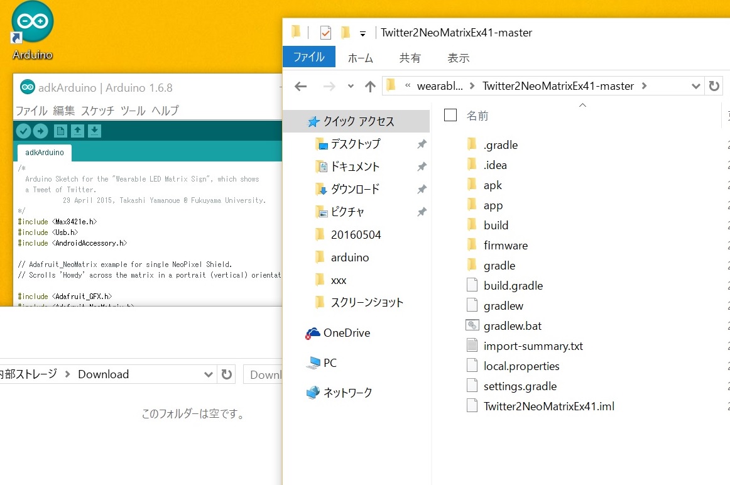730x485 pixels.
Task: Open the Download address bar dropdown in back window
Action: [208, 374]
